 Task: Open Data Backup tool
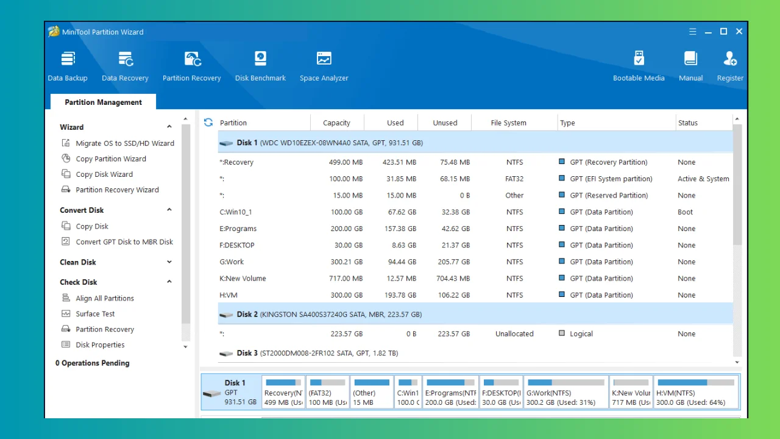tap(68, 66)
